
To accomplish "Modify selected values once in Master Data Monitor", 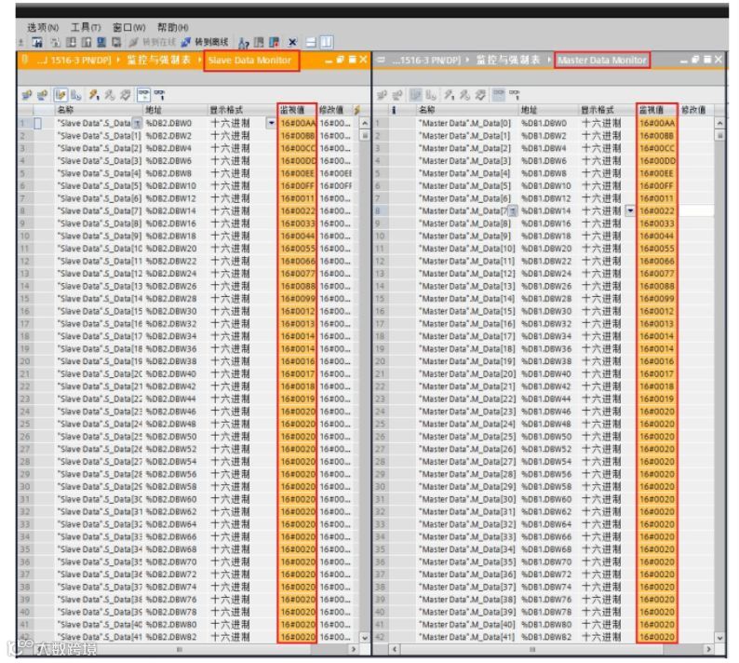I will coord(449,95).
